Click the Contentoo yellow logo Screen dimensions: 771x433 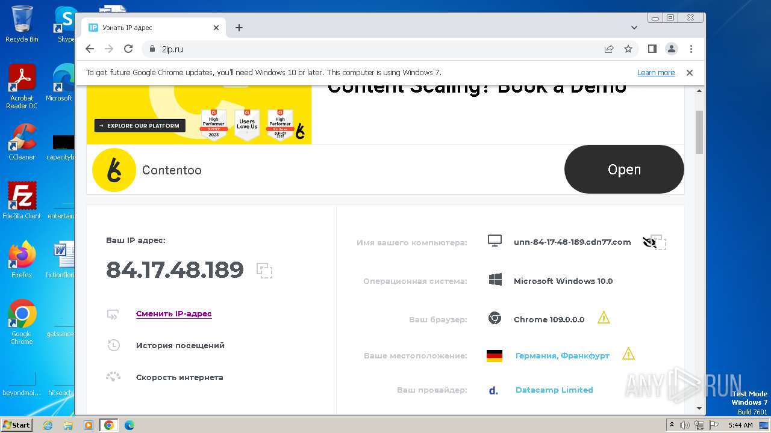pyautogui.click(x=114, y=170)
